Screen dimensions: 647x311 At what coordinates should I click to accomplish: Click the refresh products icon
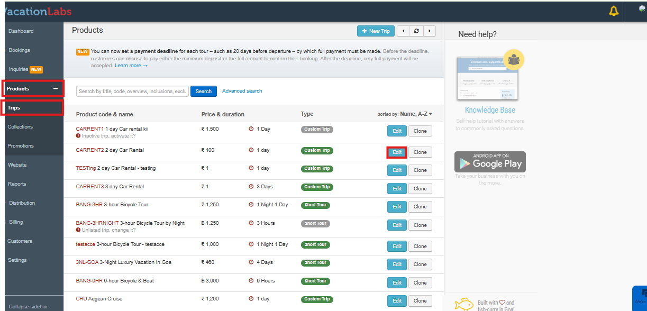tap(416, 31)
